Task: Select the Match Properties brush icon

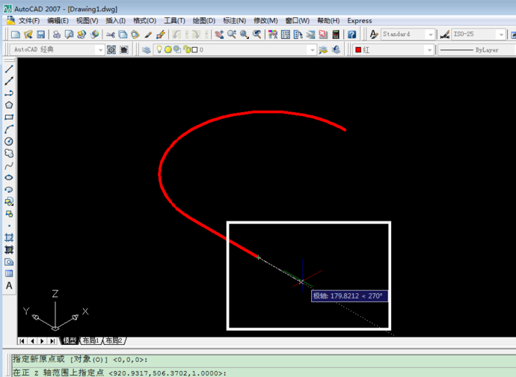Action: [148, 34]
